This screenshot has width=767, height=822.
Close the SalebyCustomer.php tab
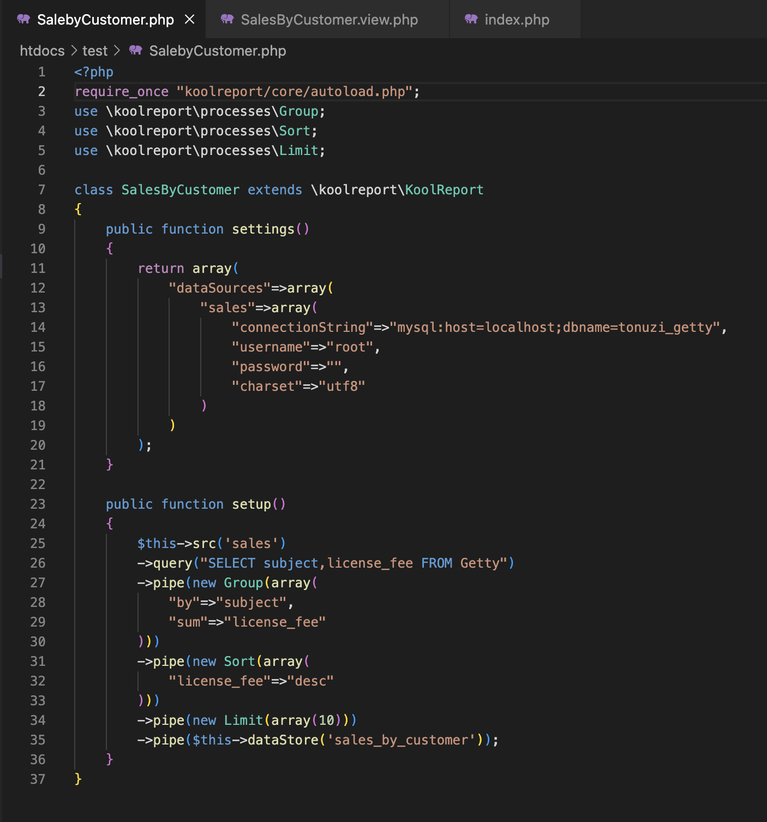[x=190, y=20]
